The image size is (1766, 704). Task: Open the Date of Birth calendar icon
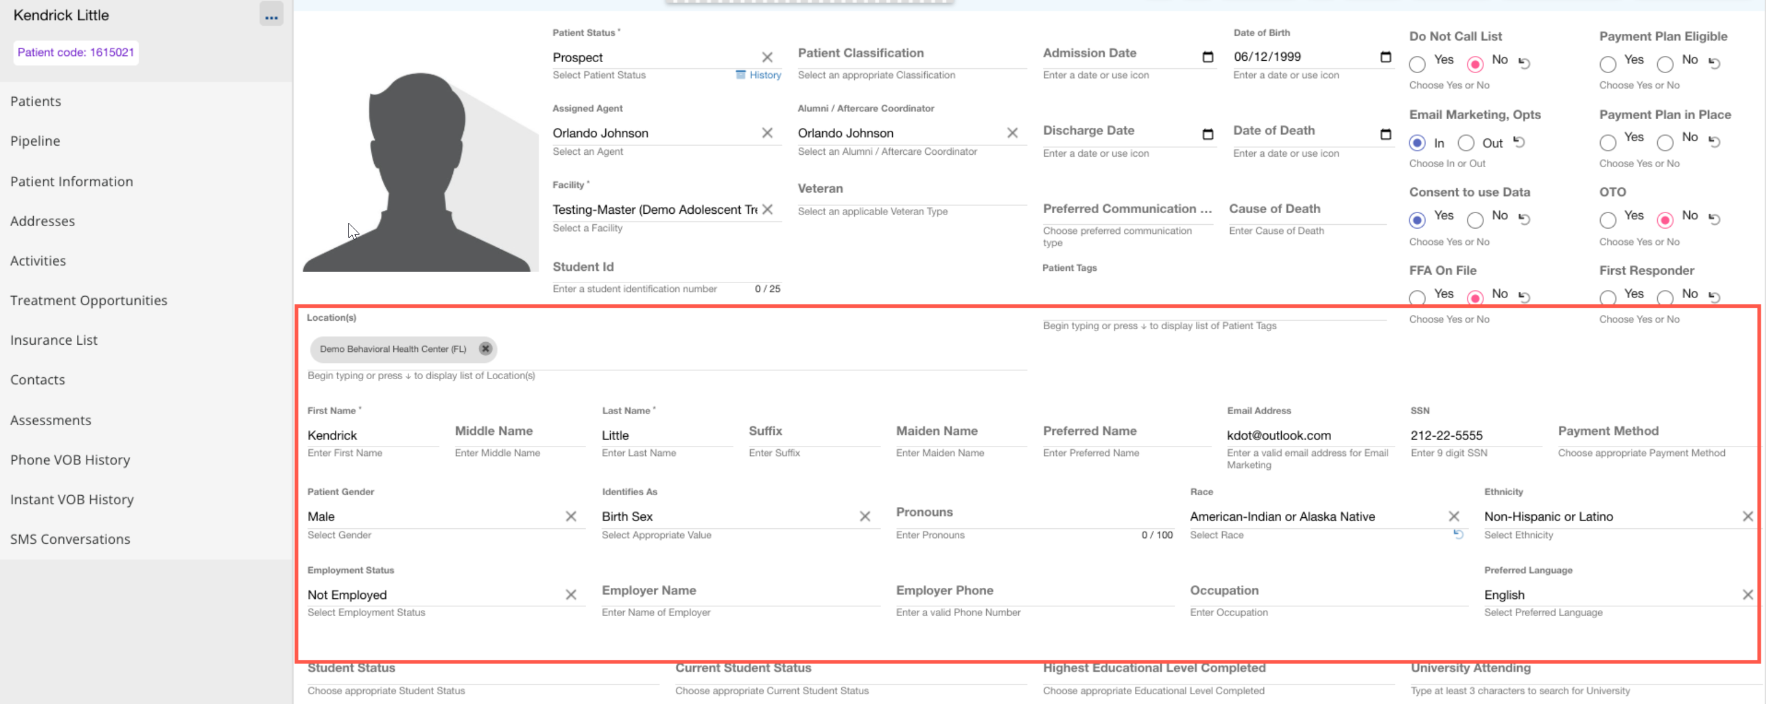tap(1385, 57)
